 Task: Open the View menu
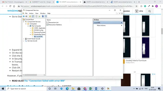tap(37, 13)
